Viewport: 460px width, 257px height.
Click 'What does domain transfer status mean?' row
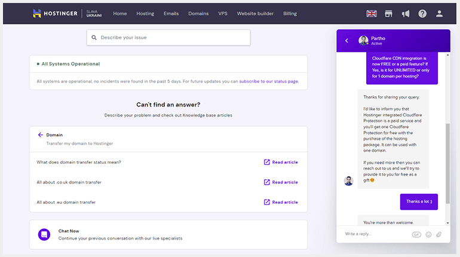[x=168, y=162]
